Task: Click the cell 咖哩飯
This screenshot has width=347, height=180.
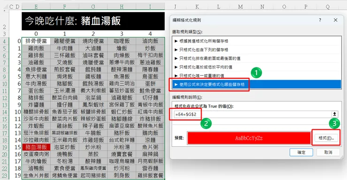Action: (122, 41)
